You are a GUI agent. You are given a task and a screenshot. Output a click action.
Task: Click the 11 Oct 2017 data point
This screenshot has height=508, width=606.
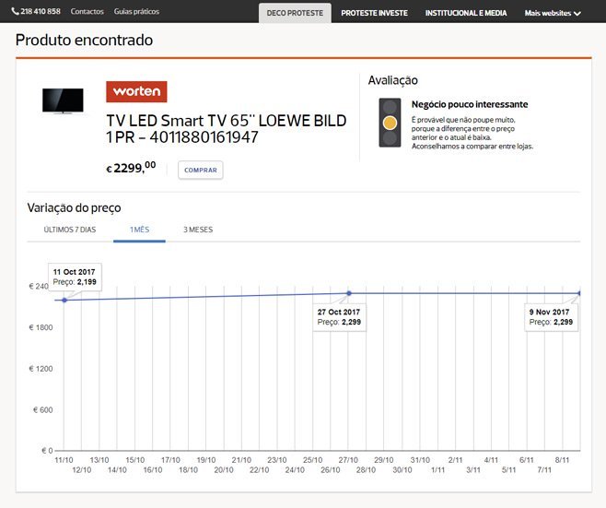tap(64, 300)
